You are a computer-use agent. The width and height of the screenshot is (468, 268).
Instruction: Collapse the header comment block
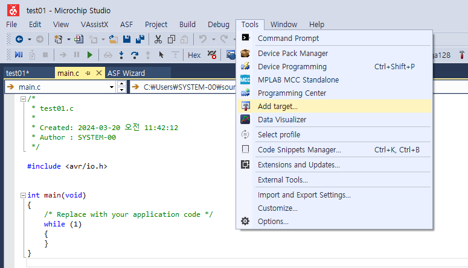coord(23,99)
